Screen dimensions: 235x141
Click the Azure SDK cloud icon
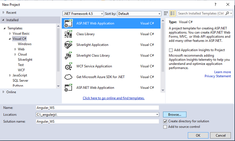tap(68, 77)
